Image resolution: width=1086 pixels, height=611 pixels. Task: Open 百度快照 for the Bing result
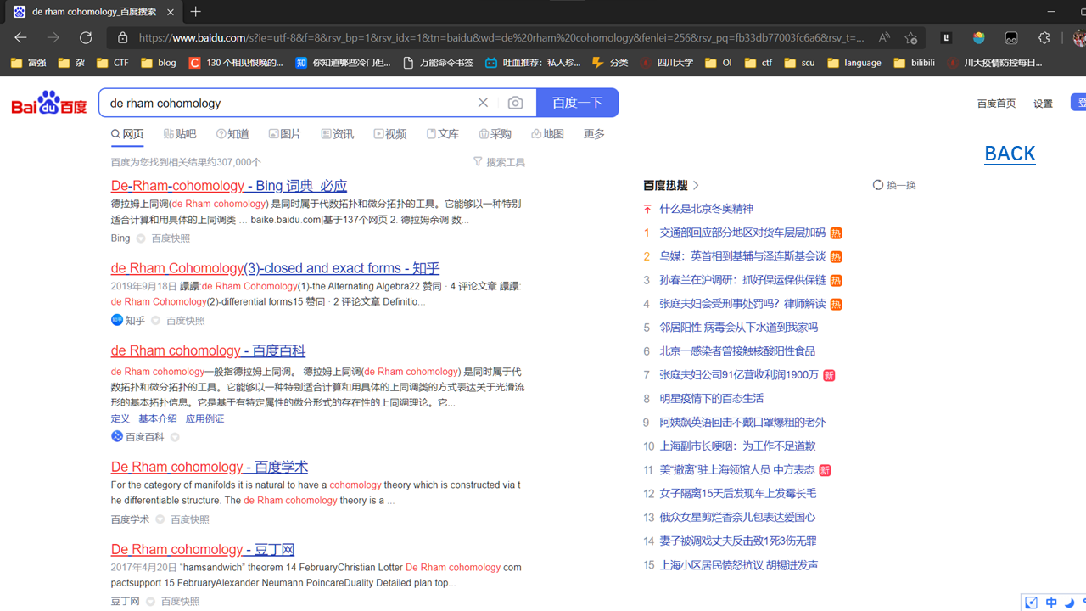point(171,238)
